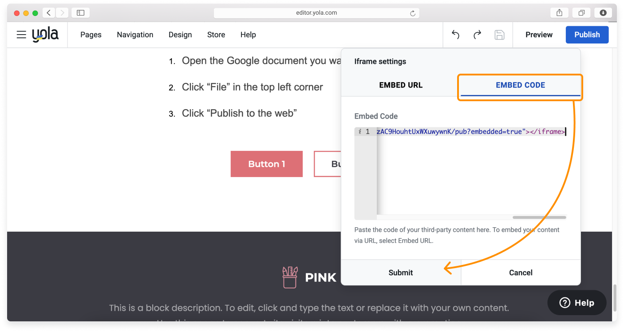Open the Store menu

pos(216,35)
